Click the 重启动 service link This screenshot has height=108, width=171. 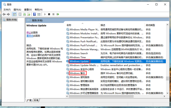30,36
